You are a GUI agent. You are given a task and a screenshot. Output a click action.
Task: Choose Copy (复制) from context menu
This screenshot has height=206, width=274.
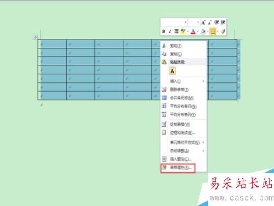[184, 54]
